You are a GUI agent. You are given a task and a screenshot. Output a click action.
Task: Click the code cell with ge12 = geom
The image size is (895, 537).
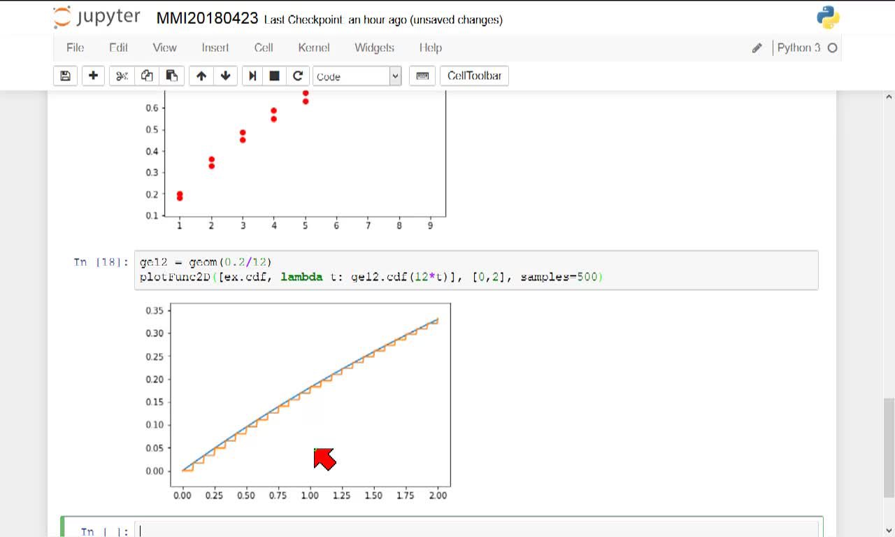[476, 270]
